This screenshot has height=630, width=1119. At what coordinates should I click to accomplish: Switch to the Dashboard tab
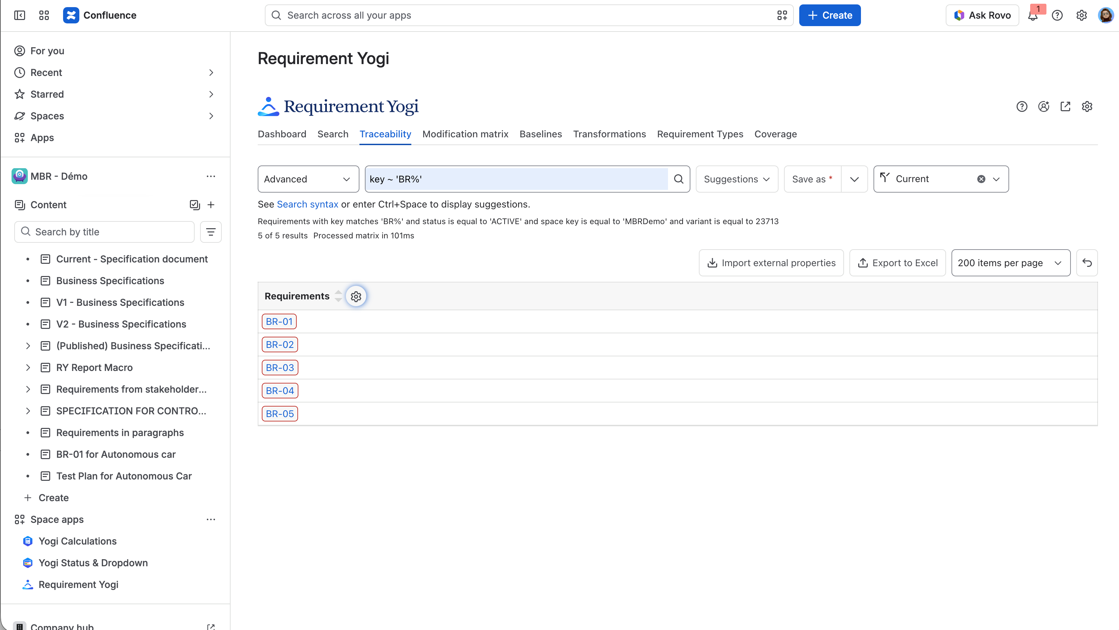(x=282, y=134)
